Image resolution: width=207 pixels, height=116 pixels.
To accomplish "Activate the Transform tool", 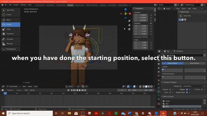I will [x=11, y=34].
